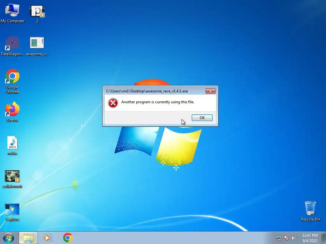Click the volume speaker tray icon
This screenshot has width=326, height=244.
[x=294, y=238]
